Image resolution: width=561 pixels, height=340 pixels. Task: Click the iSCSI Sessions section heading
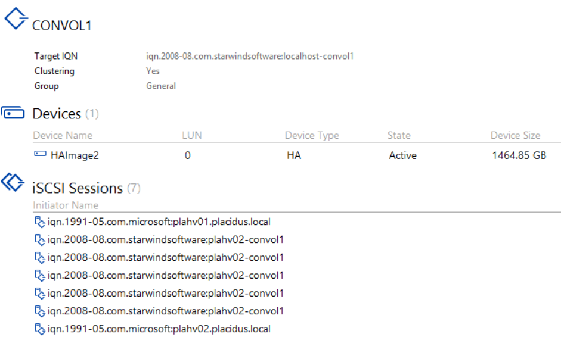(x=78, y=188)
